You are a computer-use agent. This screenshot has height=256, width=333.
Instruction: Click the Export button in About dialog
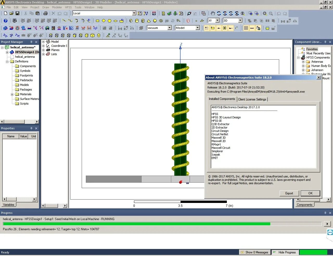(289, 193)
